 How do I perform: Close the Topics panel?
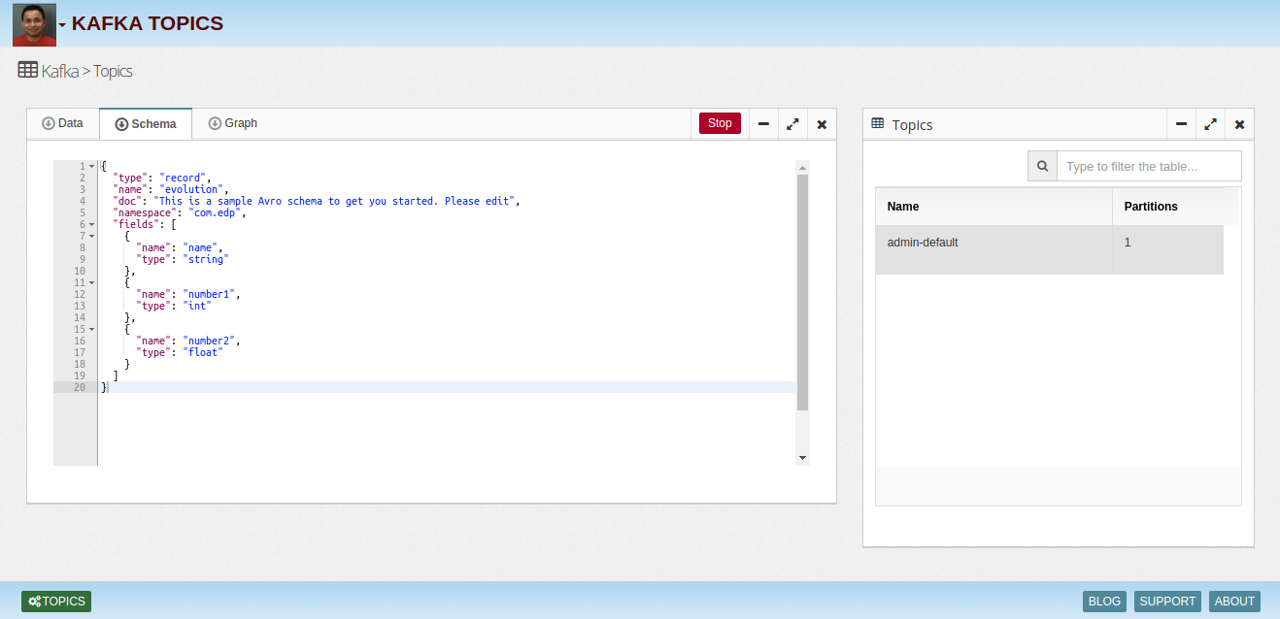coord(1239,124)
